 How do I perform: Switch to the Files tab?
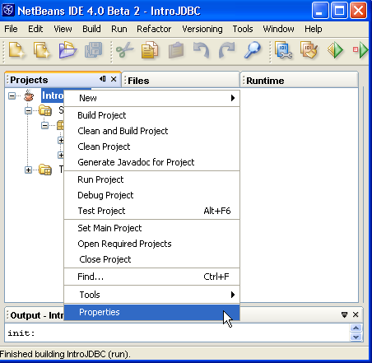[180, 81]
